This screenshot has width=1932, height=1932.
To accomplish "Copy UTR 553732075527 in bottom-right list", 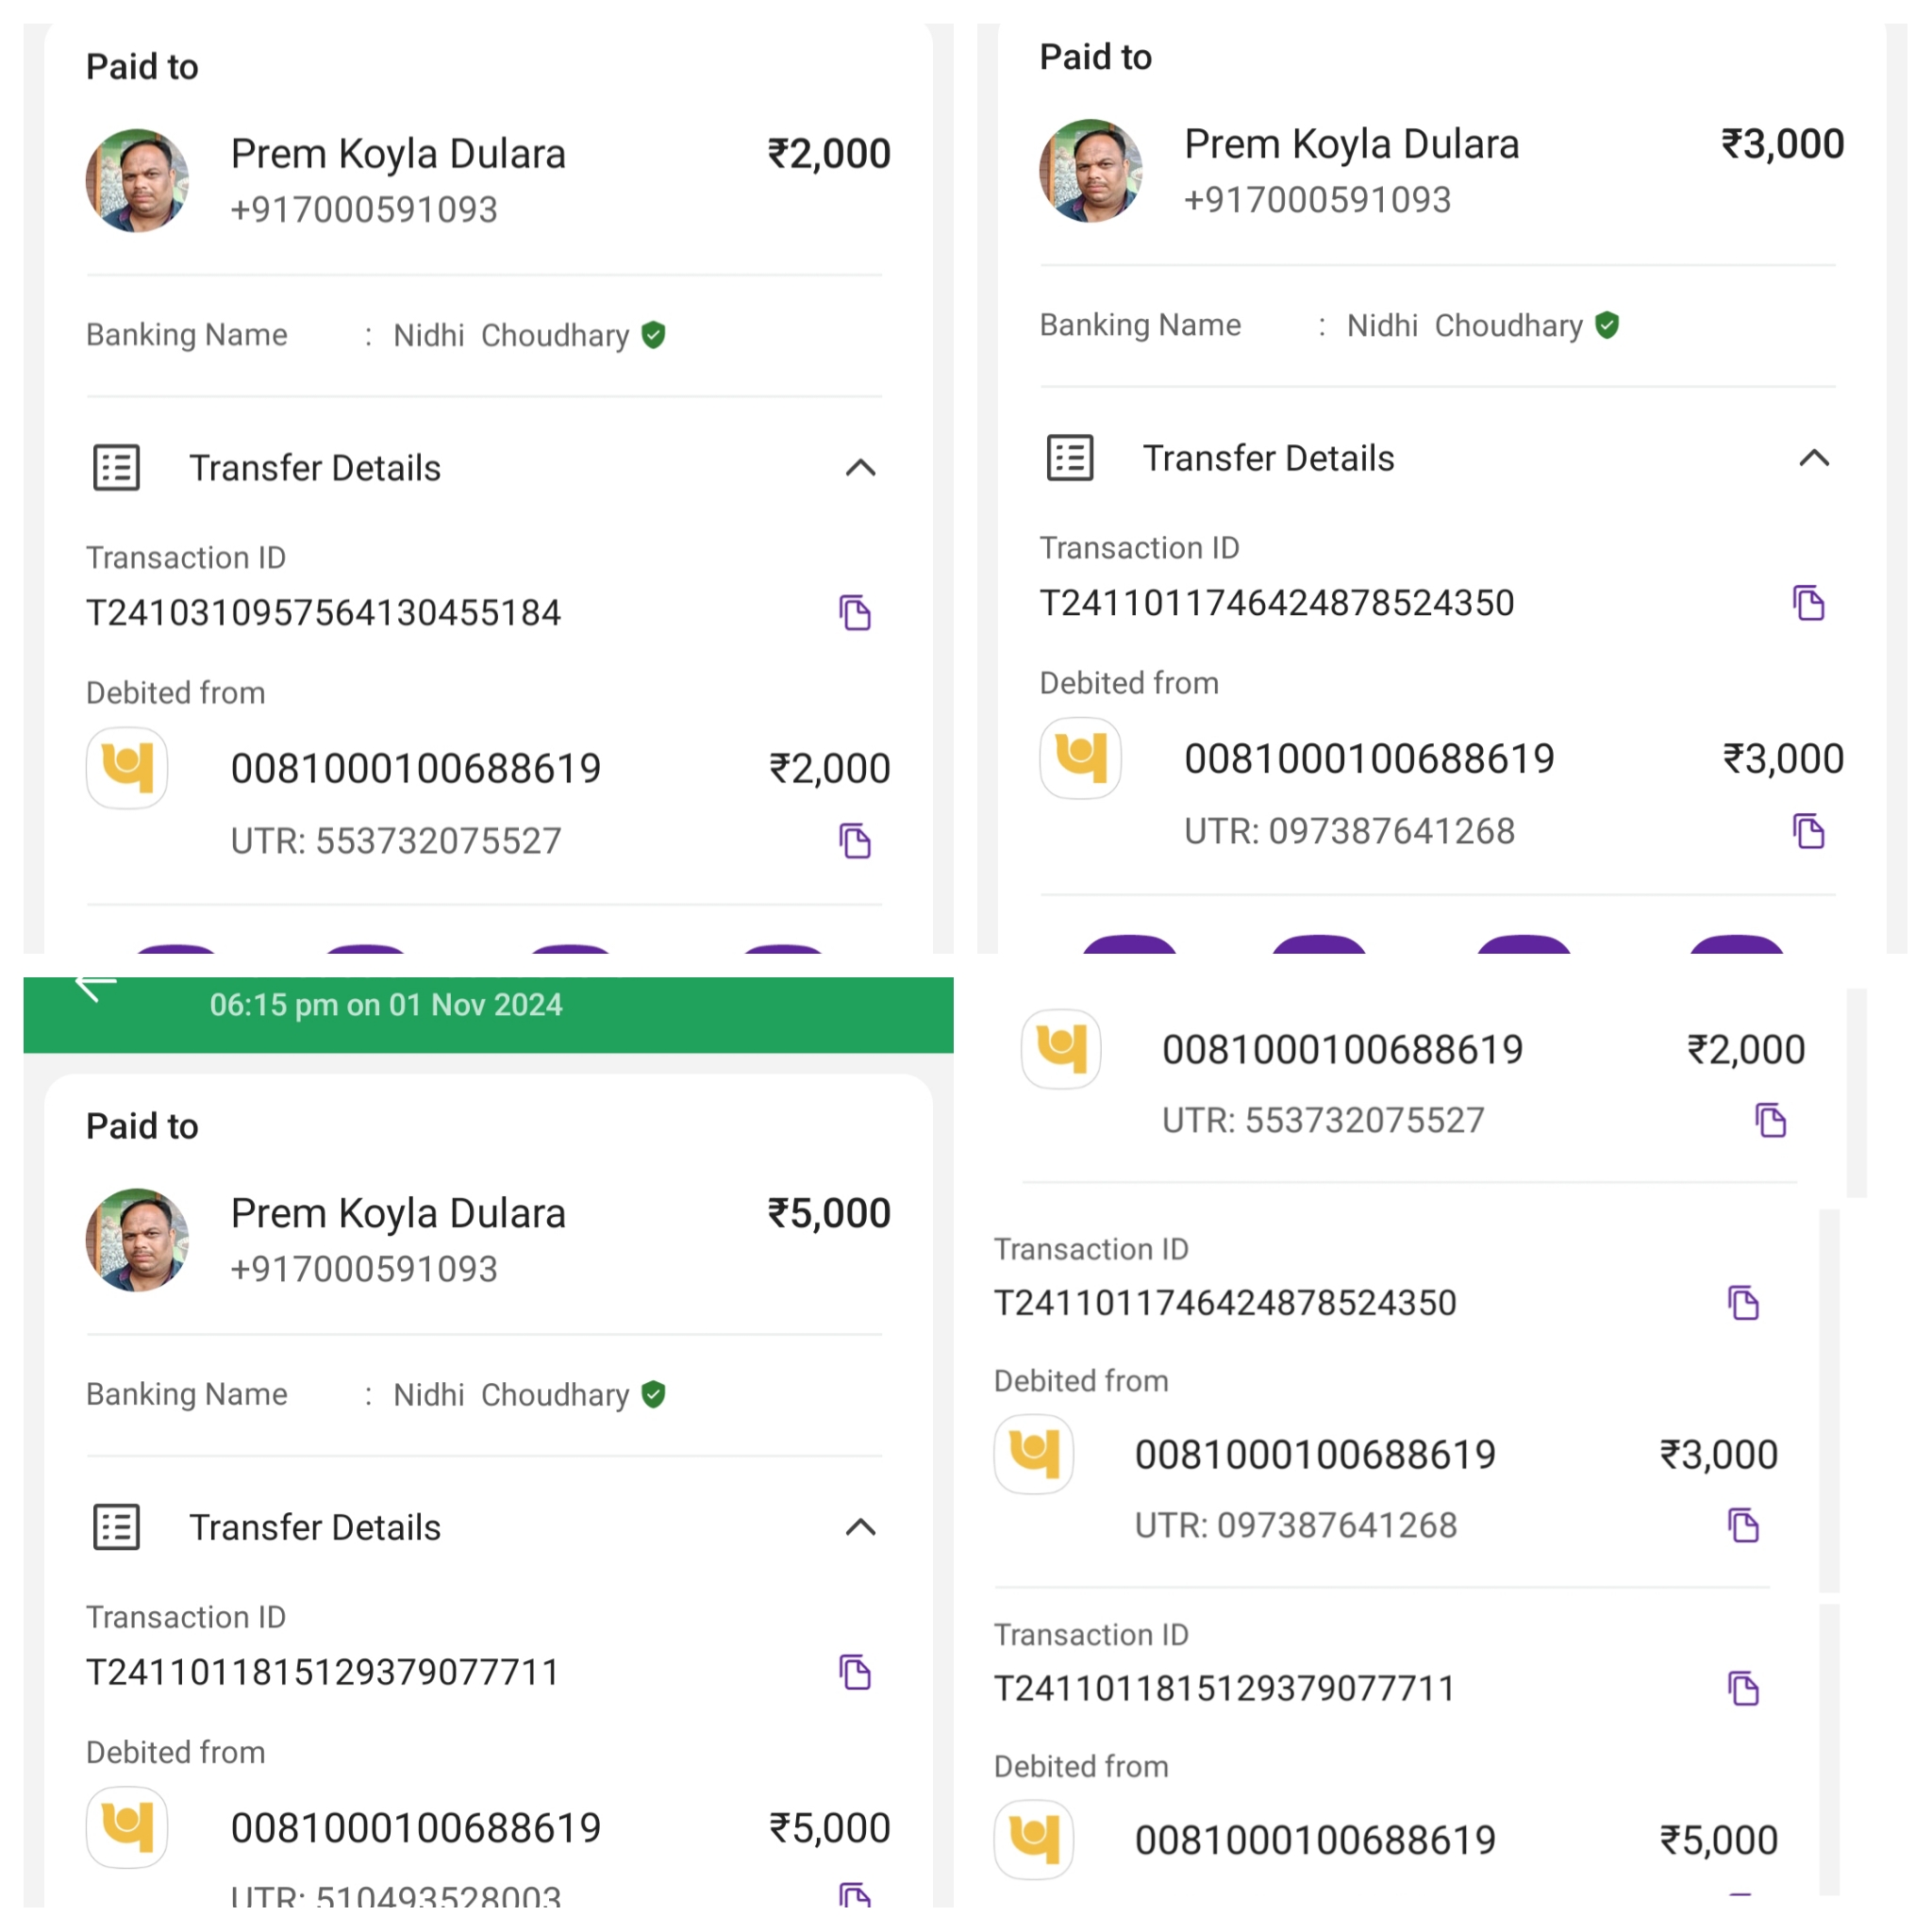I will [x=1771, y=1120].
